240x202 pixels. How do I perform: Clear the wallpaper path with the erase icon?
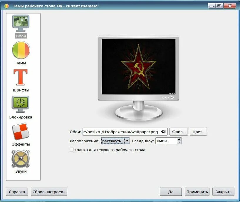point(163,131)
